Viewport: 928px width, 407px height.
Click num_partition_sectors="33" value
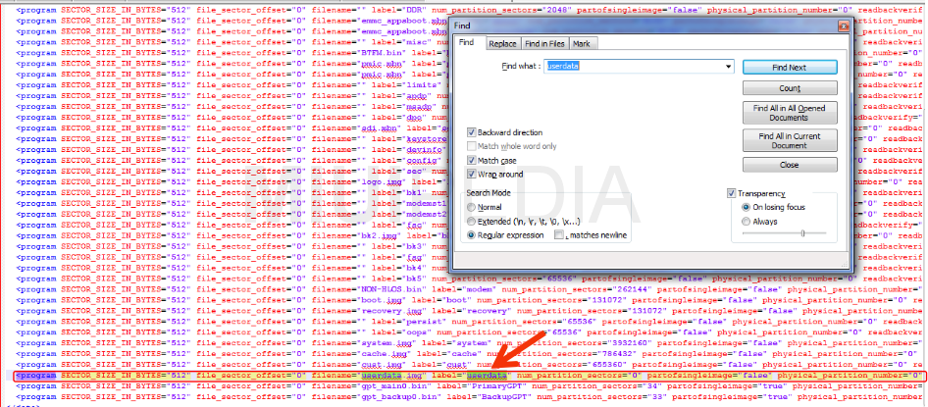(602, 397)
